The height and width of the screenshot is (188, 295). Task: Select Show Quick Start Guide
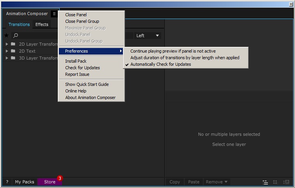[91, 84]
